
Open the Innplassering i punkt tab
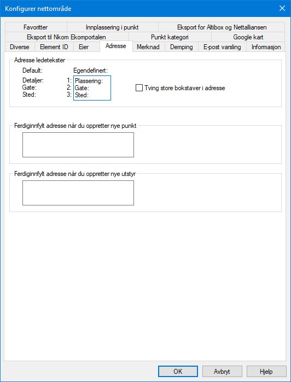pos(113,27)
